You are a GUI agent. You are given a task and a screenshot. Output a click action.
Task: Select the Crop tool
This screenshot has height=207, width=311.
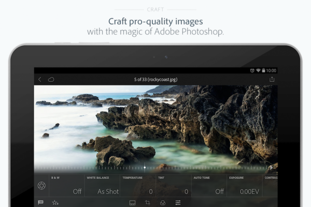pyautogui.click(x=148, y=202)
